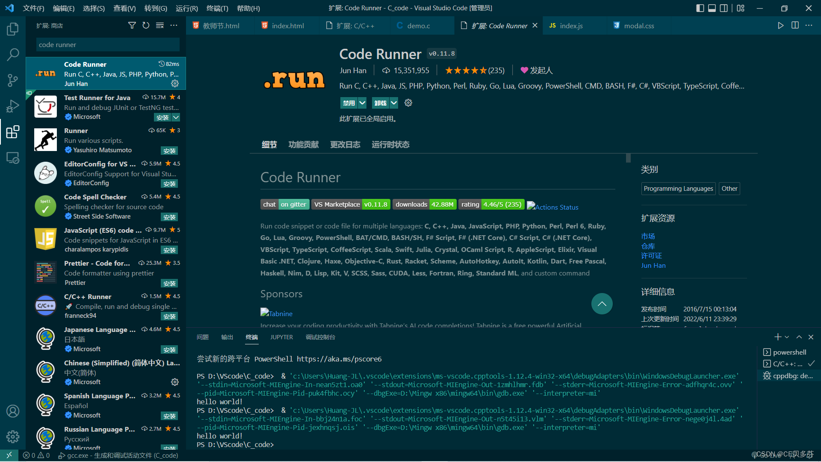821x462 pixels.
Task: Open the Explorer view in activity bar
Action: point(13,29)
